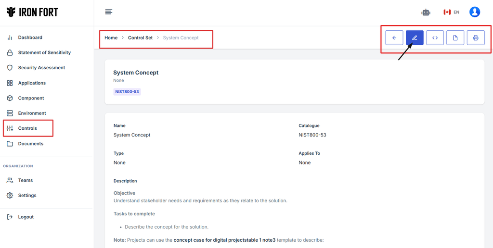
Task: Open Statement of Sensitivity page
Action: [x=44, y=53]
